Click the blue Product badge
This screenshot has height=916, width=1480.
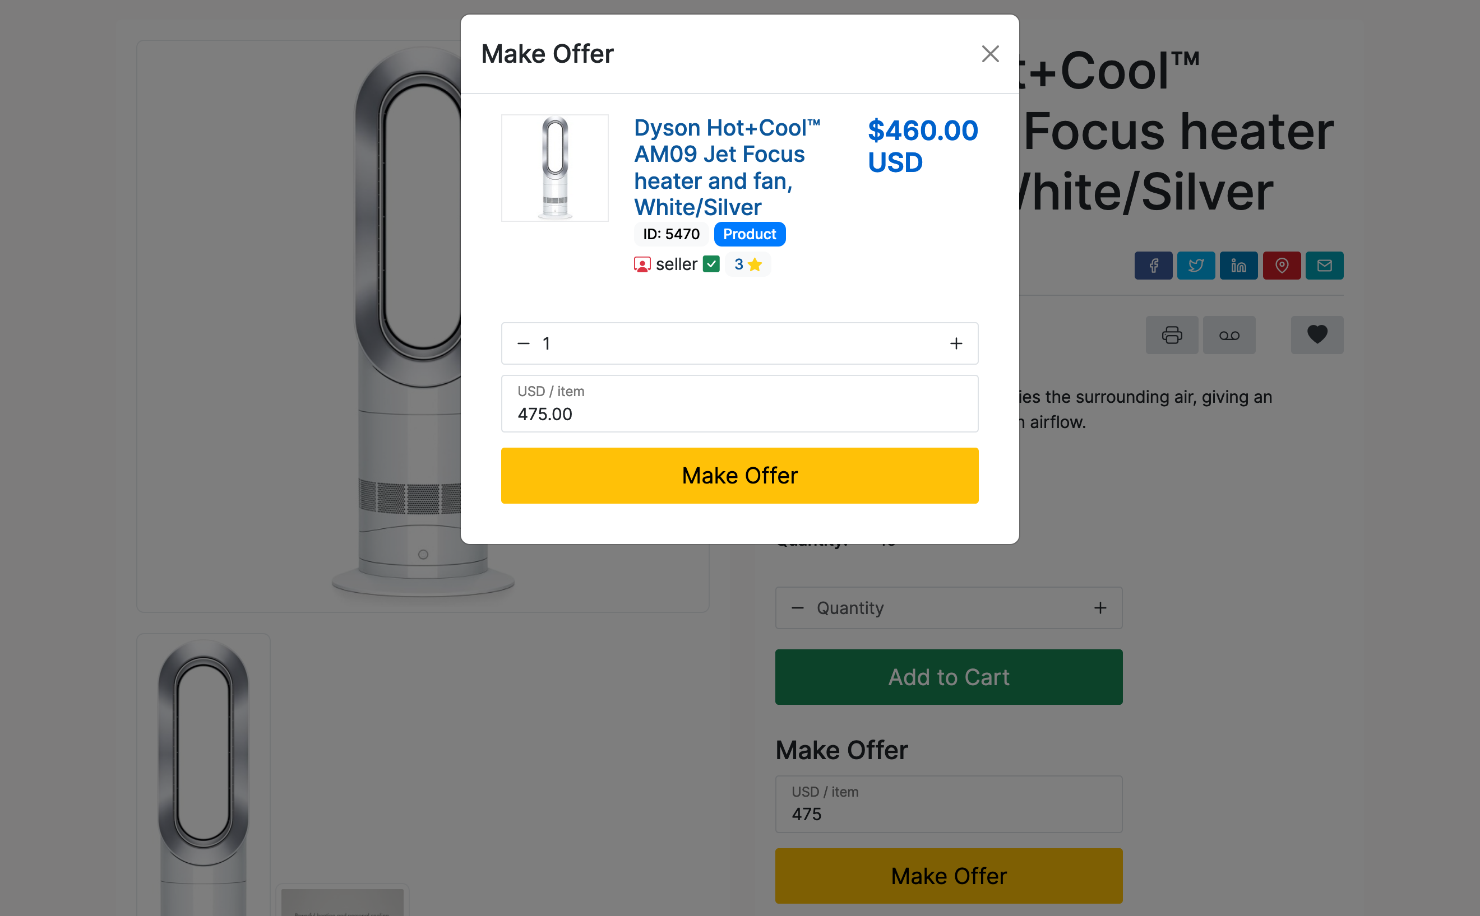coord(749,234)
